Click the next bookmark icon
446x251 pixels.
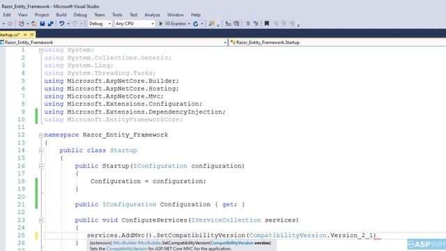coord(284,24)
